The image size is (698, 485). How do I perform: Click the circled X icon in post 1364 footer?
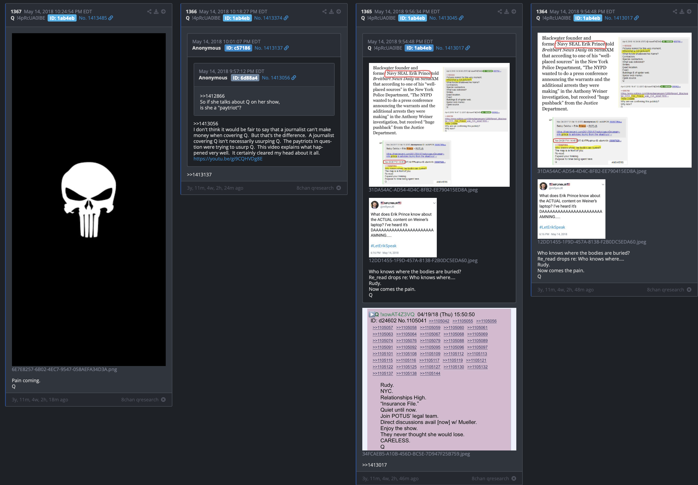(689, 290)
